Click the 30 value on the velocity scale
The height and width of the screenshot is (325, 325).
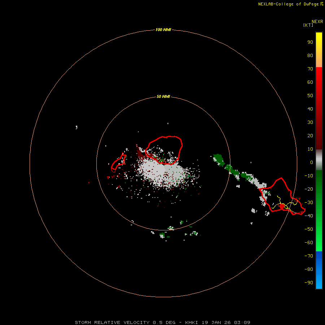tap(310, 122)
